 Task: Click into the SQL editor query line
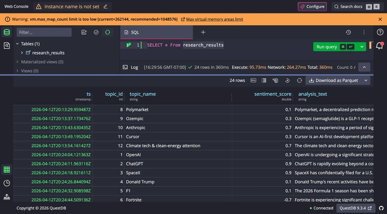[x=185, y=45]
